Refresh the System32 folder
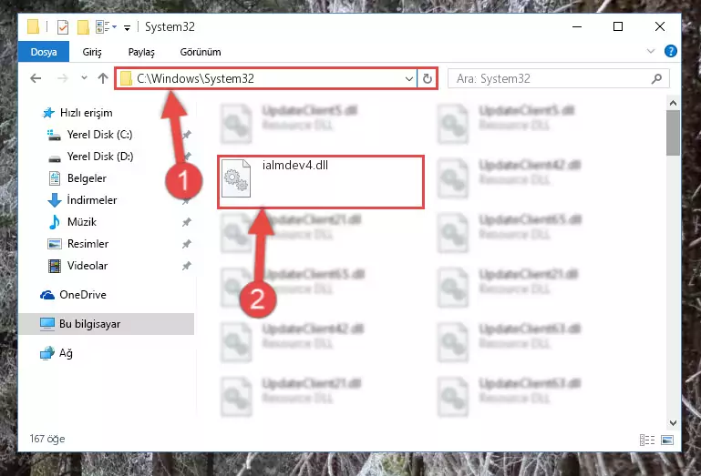The height and width of the screenshot is (476, 701). [428, 79]
